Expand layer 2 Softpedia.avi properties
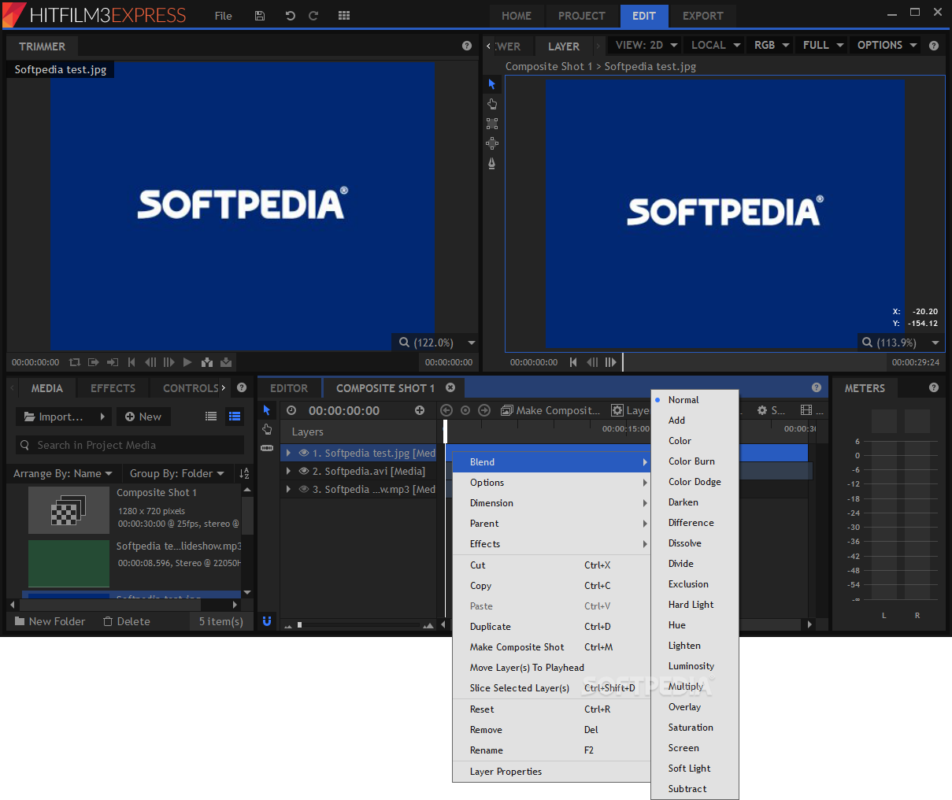This screenshot has width=952, height=800. tap(289, 471)
